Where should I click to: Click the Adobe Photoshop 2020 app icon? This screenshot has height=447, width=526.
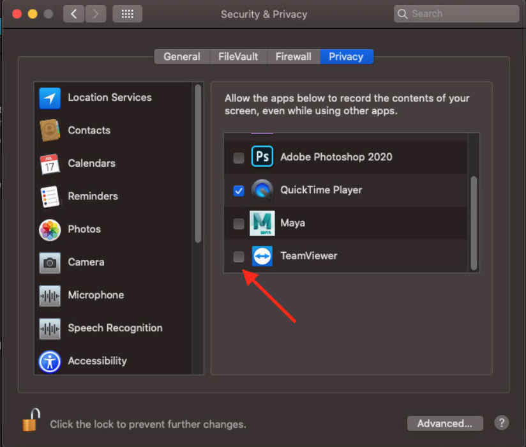262,156
